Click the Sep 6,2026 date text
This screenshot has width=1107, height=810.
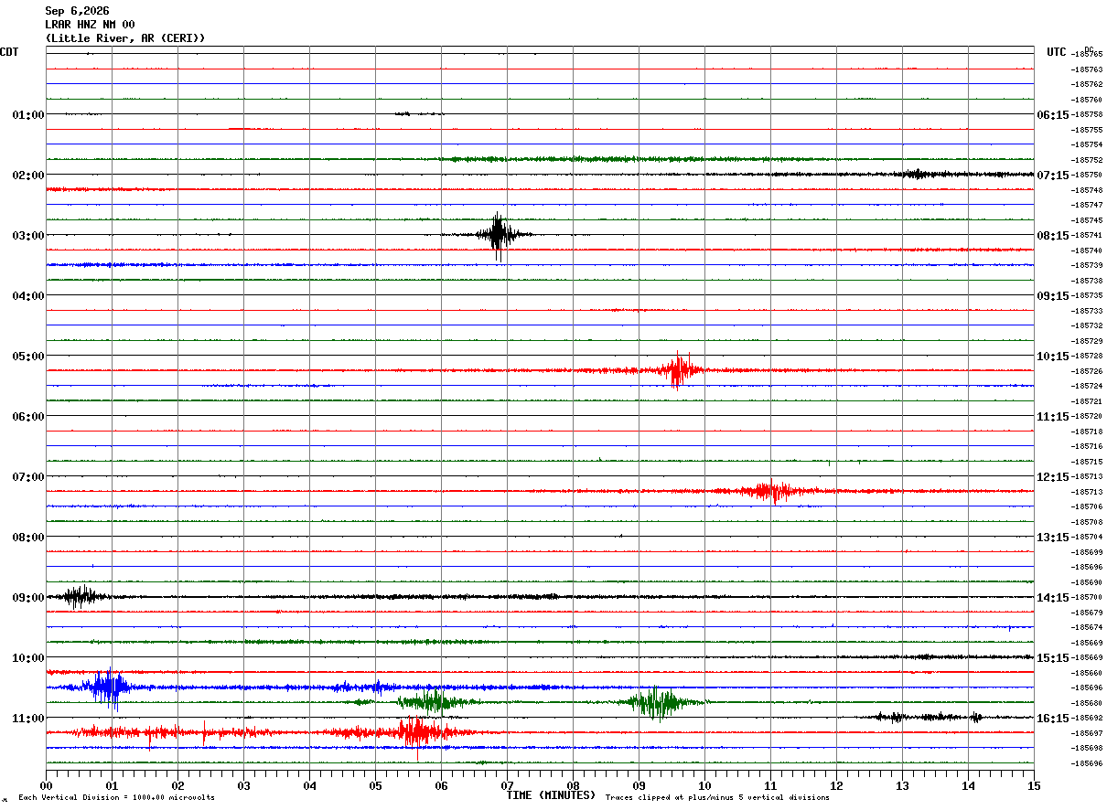point(77,11)
